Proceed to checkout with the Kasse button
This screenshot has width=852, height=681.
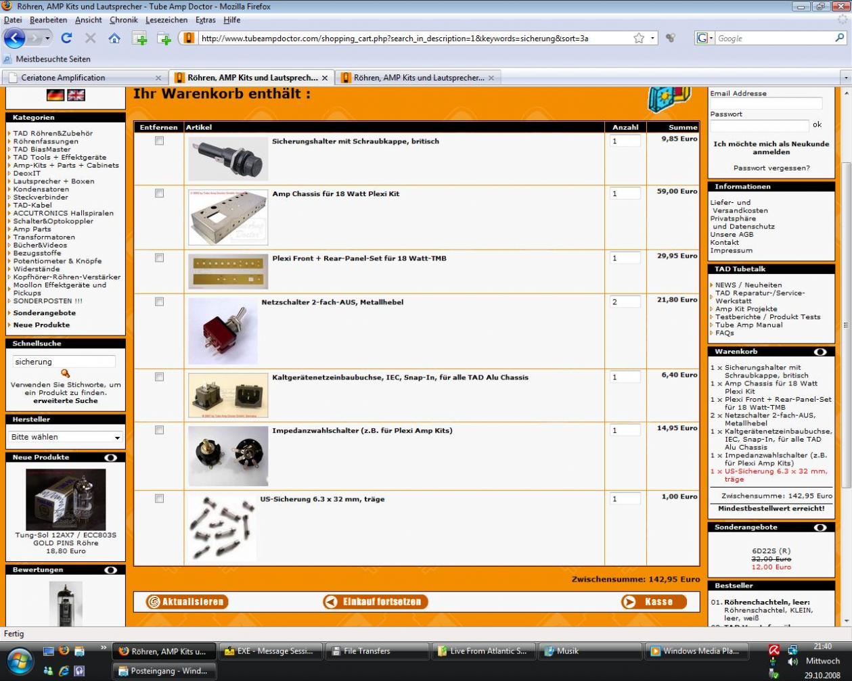coord(654,602)
